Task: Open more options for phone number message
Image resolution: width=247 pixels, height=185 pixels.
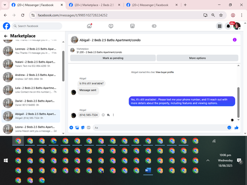Action: click(x=113, y=115)
